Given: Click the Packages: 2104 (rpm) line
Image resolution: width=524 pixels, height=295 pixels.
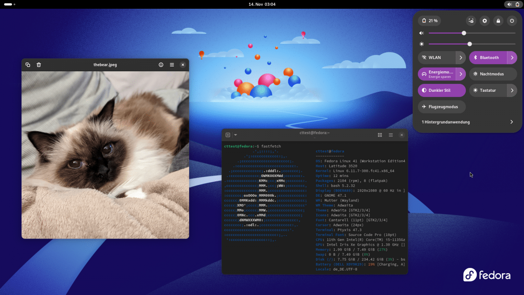Looking at the screenshot, I should coord(352,180).
